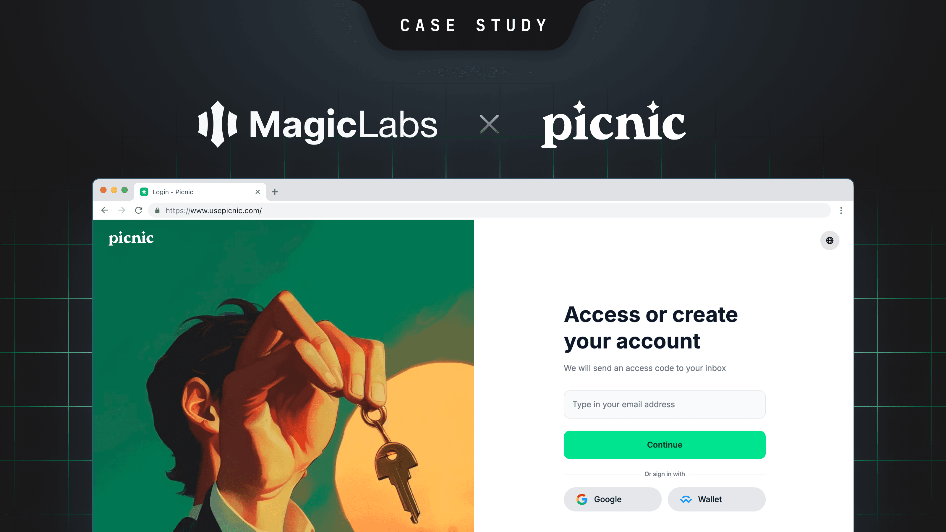Sign in with Wallet button

click(716, 499)
